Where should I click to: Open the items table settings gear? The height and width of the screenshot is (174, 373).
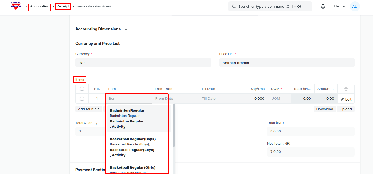click(x=346, y=89)
